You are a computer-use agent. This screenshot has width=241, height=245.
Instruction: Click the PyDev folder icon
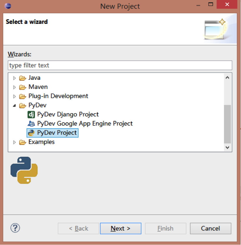click(x=23, y=106)
